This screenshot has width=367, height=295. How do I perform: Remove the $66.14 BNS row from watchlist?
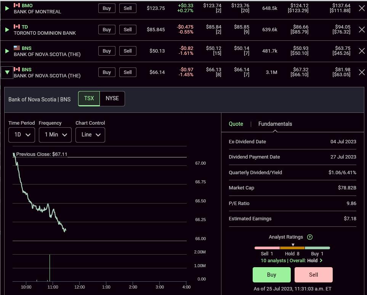(362, 72)
